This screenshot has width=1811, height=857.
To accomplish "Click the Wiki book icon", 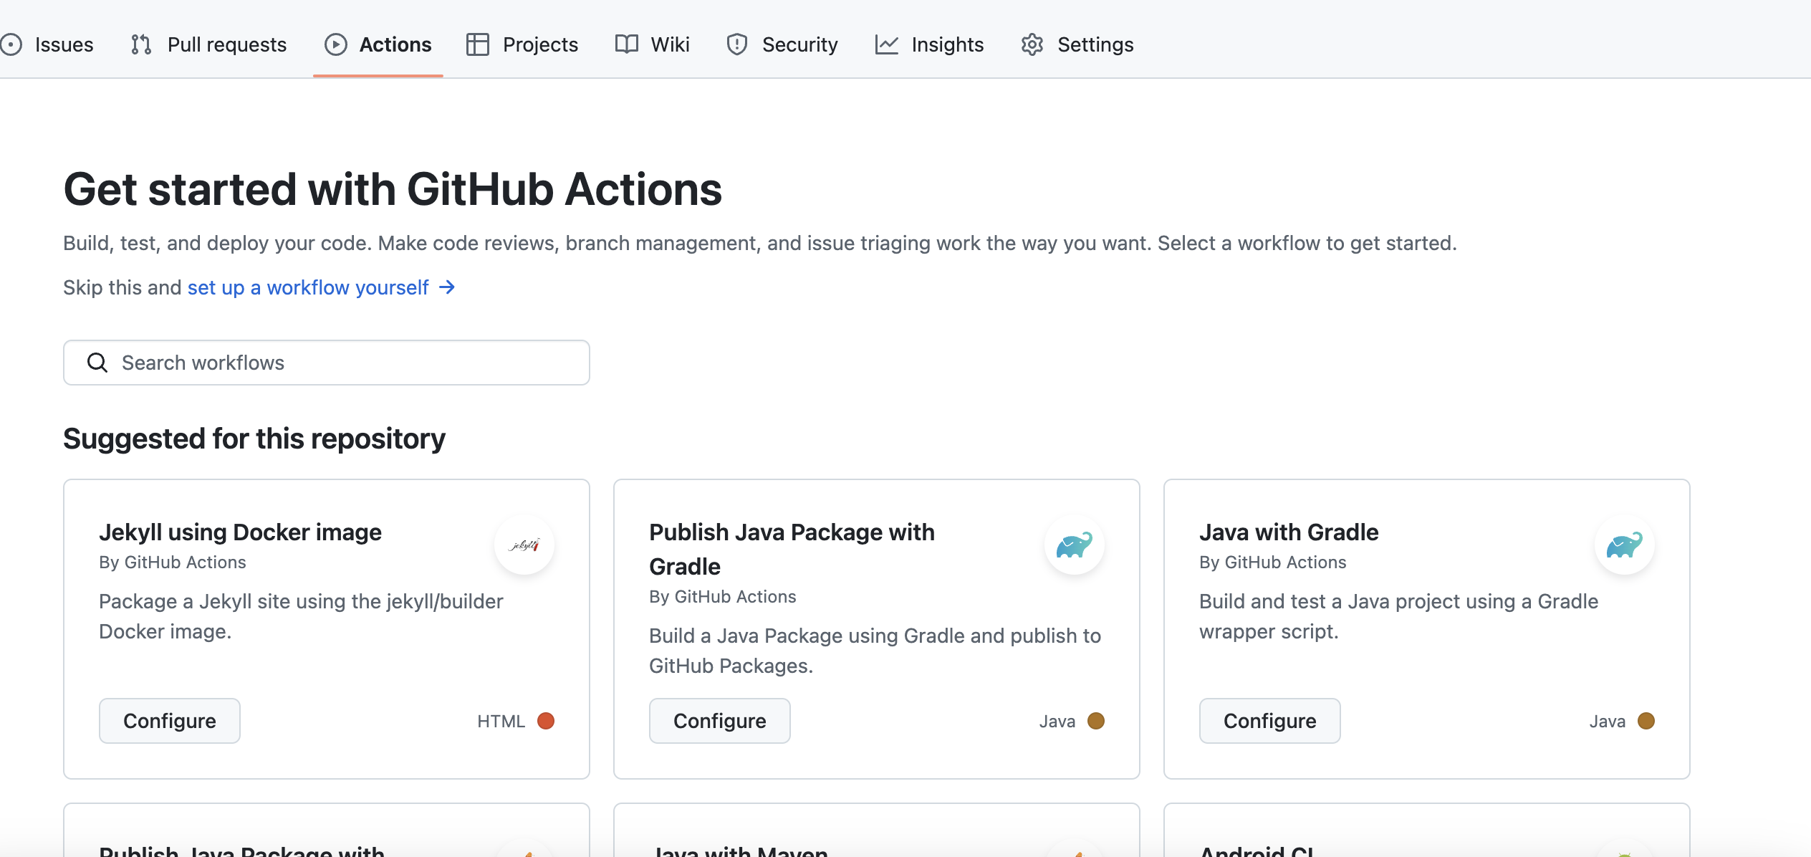I will (x=626, y=44).
